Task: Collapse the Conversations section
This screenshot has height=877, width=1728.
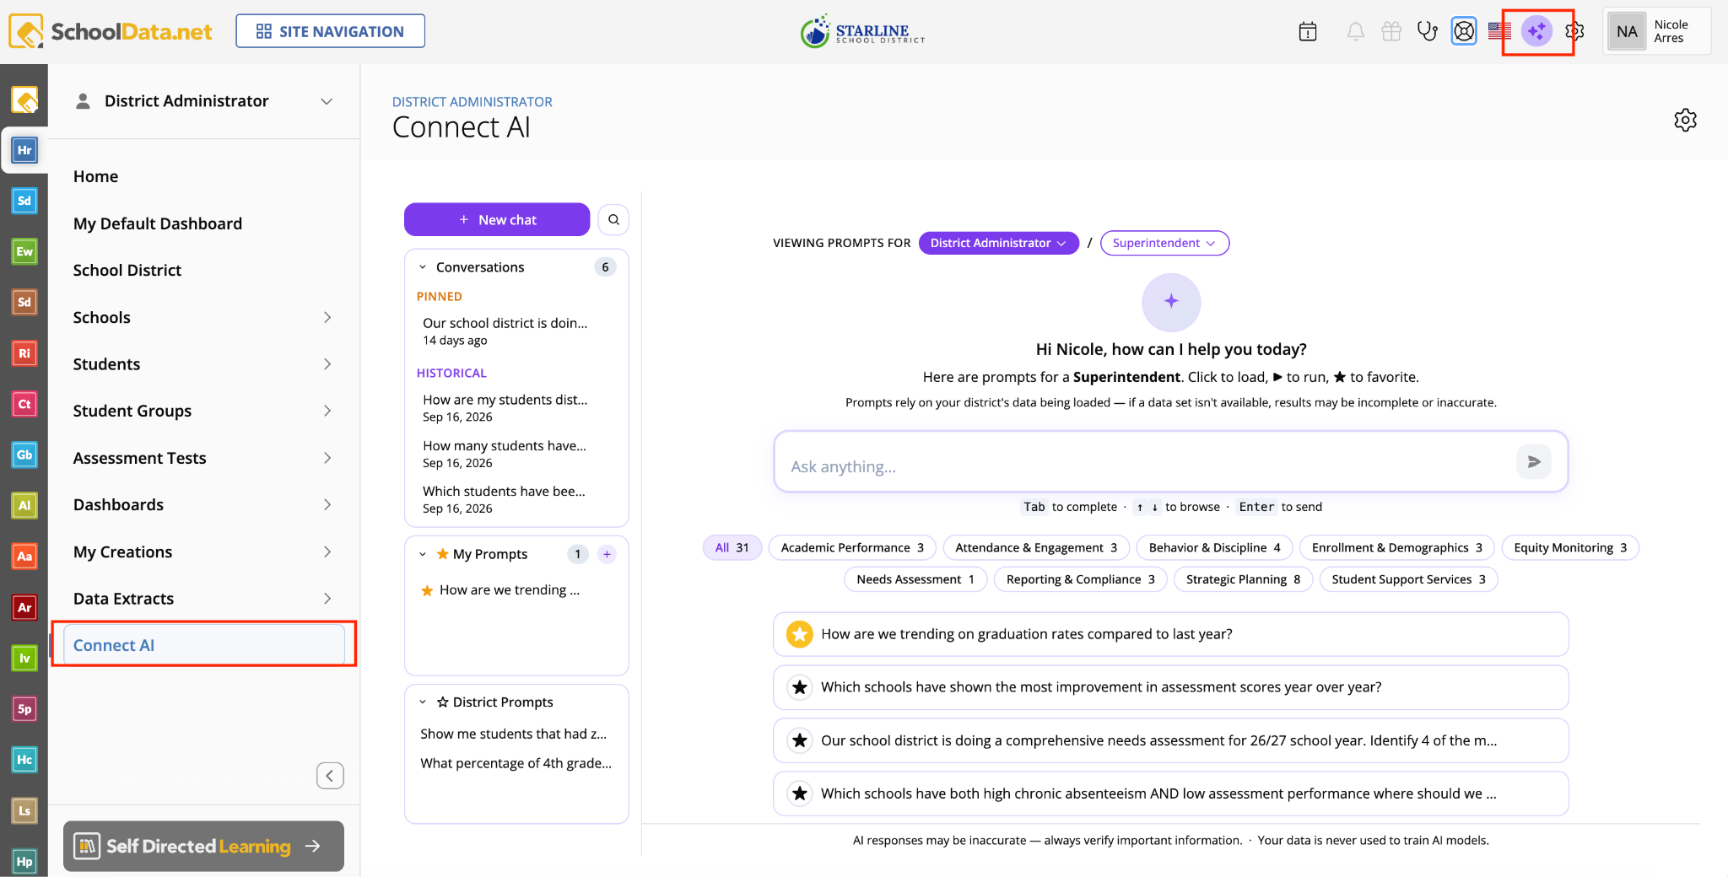Action: tap(423, 267)
